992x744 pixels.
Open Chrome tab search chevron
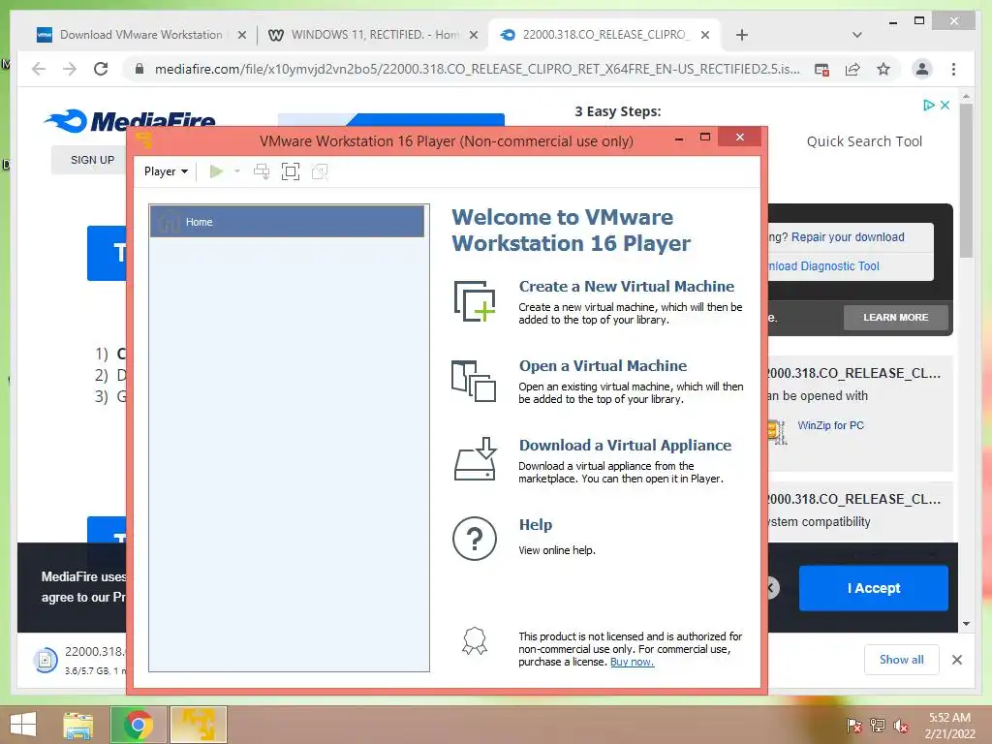857,35
